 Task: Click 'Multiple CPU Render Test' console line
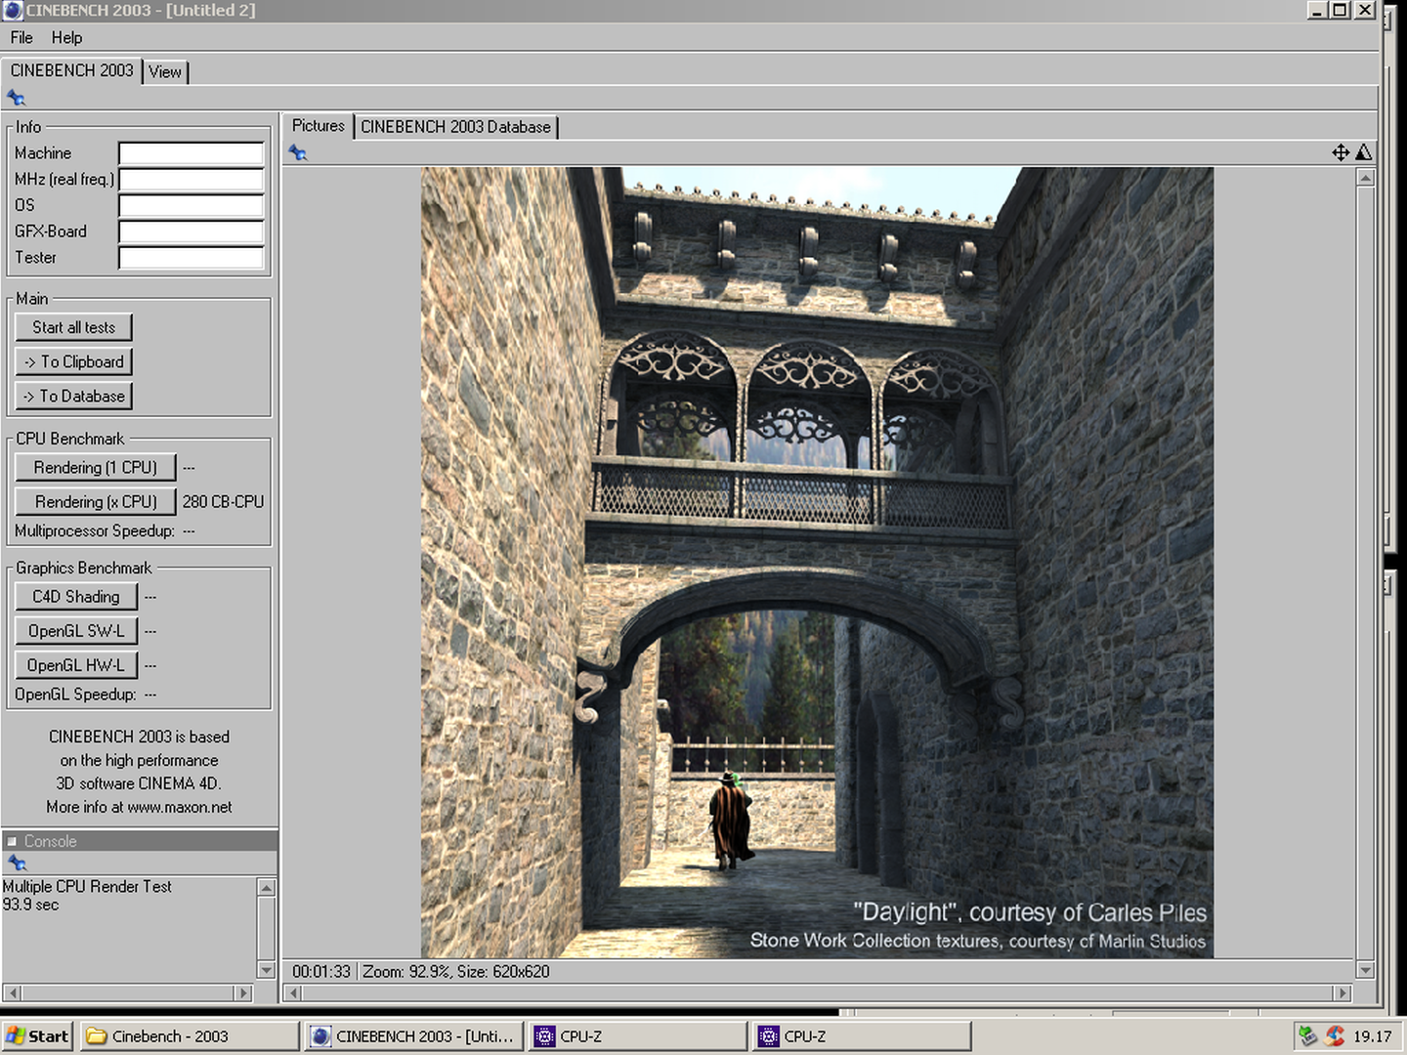87,886
